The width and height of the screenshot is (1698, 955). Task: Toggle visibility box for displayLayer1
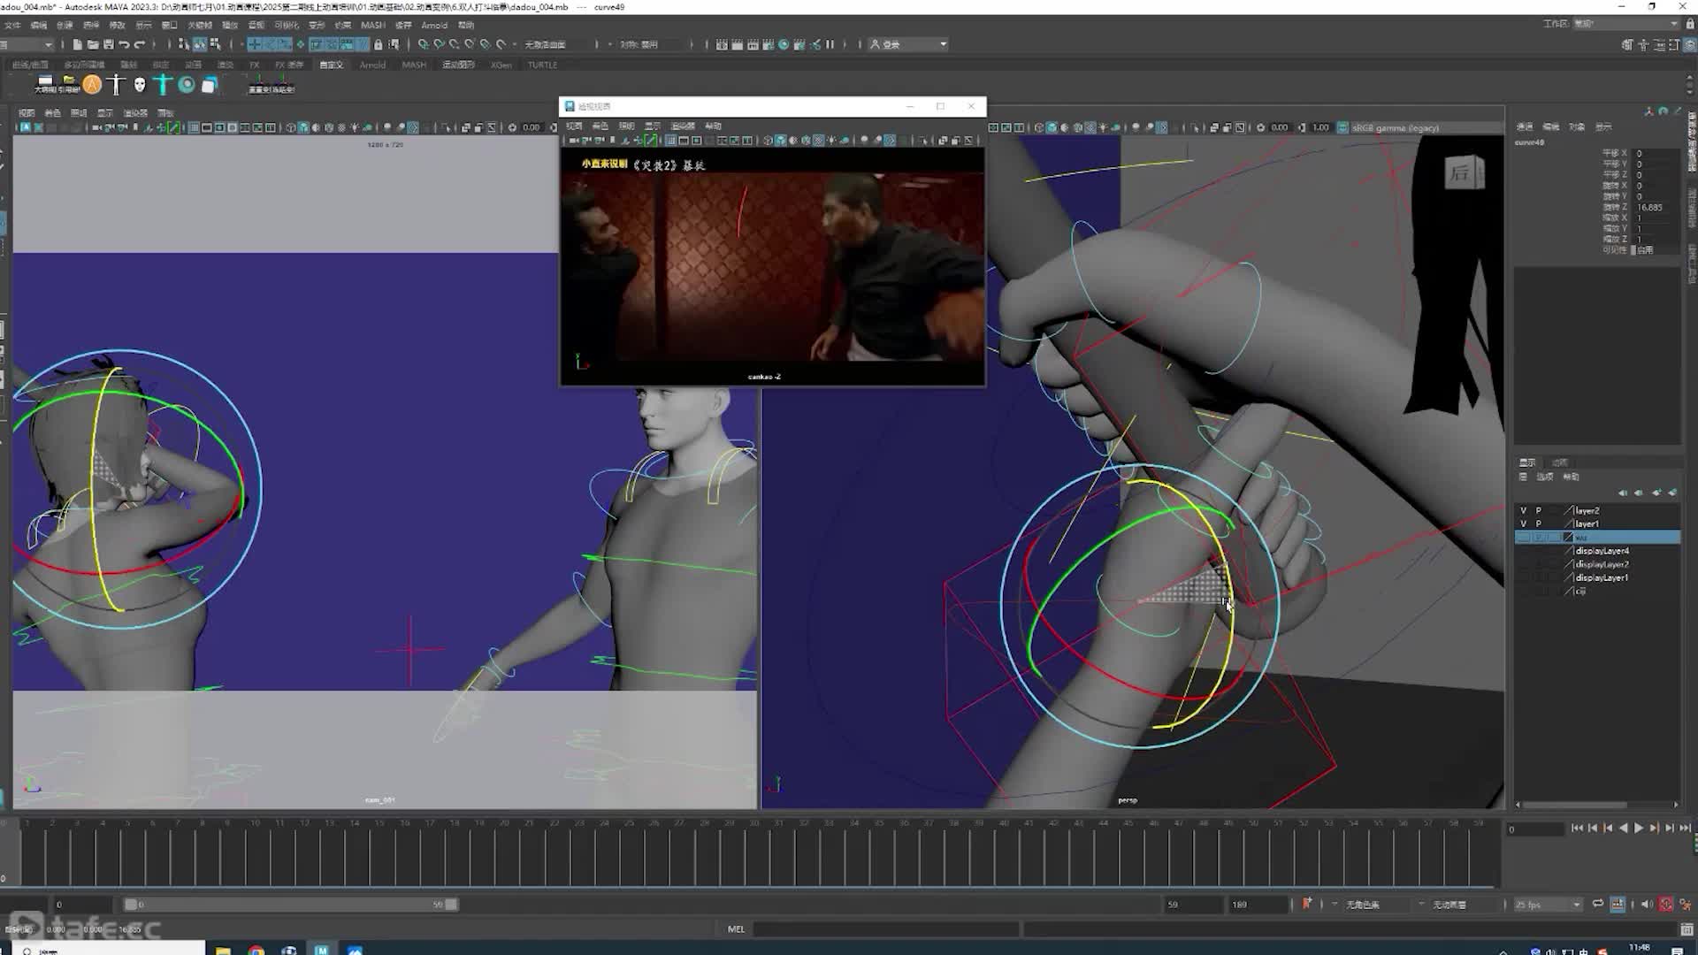pos(1523,577)
